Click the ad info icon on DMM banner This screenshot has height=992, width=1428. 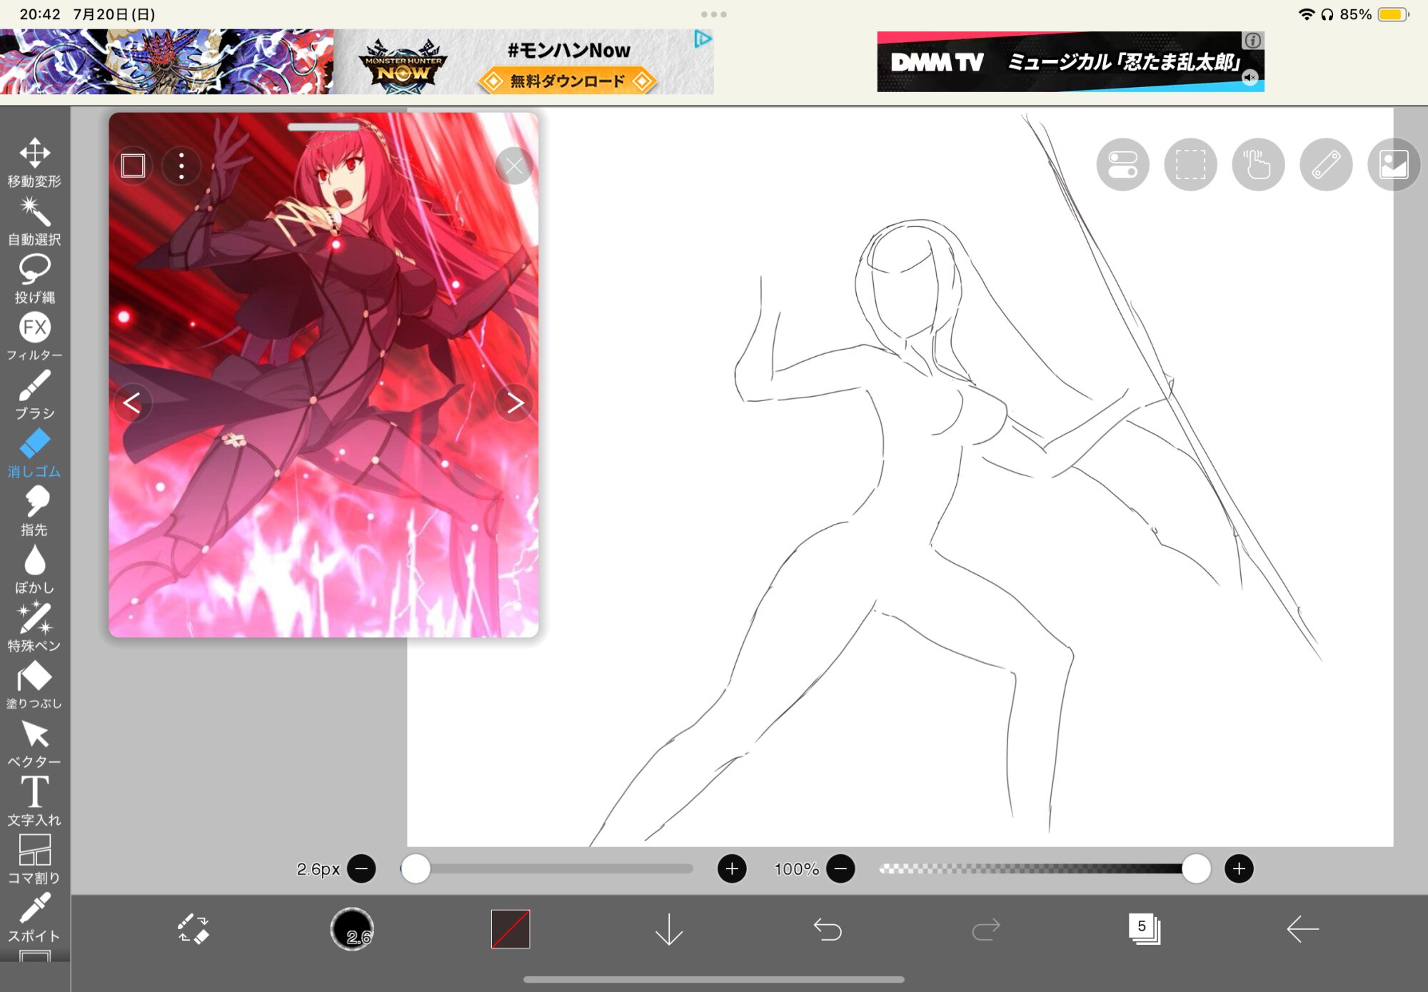pyautogui.click(x=1253, y=41)
